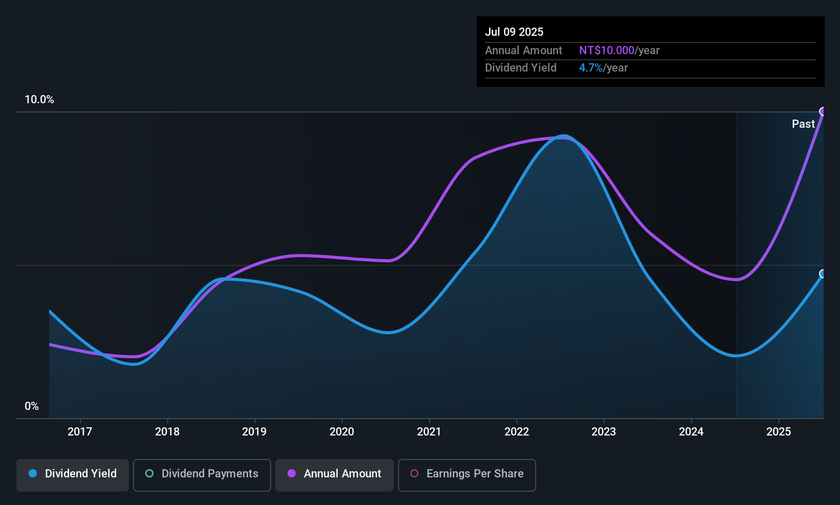Image resolution: width=840 pixels, height=505 pixels.
Task: Click the 2024 x-axis label
Action: click(x=691, y=432)
